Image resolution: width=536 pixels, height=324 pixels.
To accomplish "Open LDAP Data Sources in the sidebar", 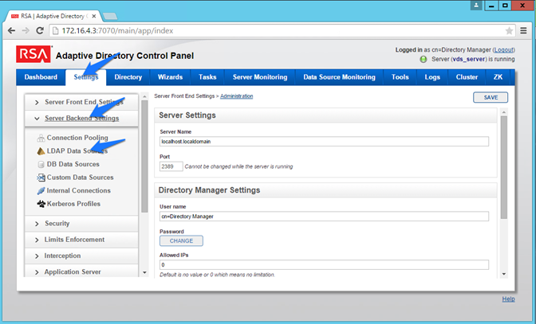I will (77, 151).
